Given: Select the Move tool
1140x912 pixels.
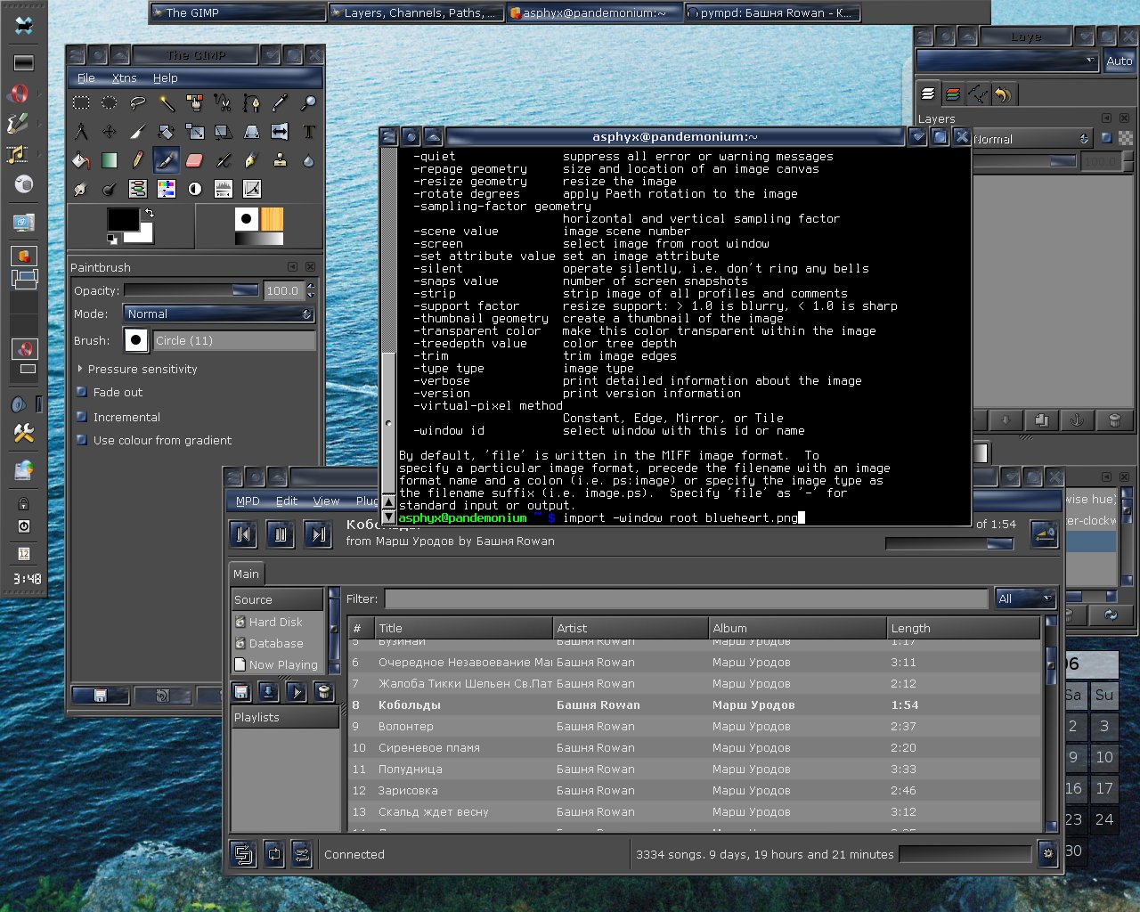Looking at the screenshot, I should pyautogui.click(x=110, y=132).
